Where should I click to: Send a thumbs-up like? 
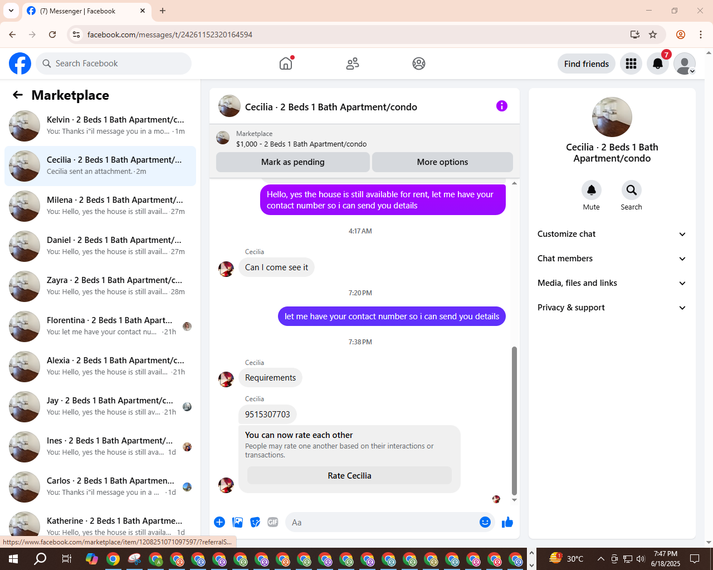click(x=507, y=522)
